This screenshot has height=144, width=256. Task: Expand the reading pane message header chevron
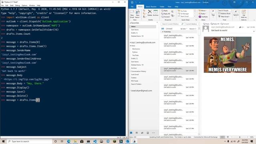(x=254, y=31)
